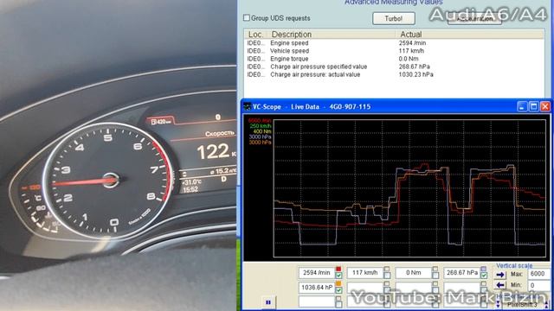Uncheck the 268.67 hPa channel checkbox
This screenshot has width=554, height=311.
[x=484, y=276]
